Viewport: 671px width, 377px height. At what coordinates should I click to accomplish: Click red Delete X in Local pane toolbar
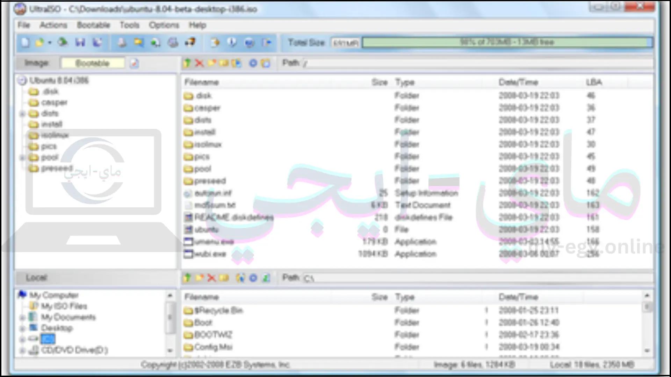point(211,278)
